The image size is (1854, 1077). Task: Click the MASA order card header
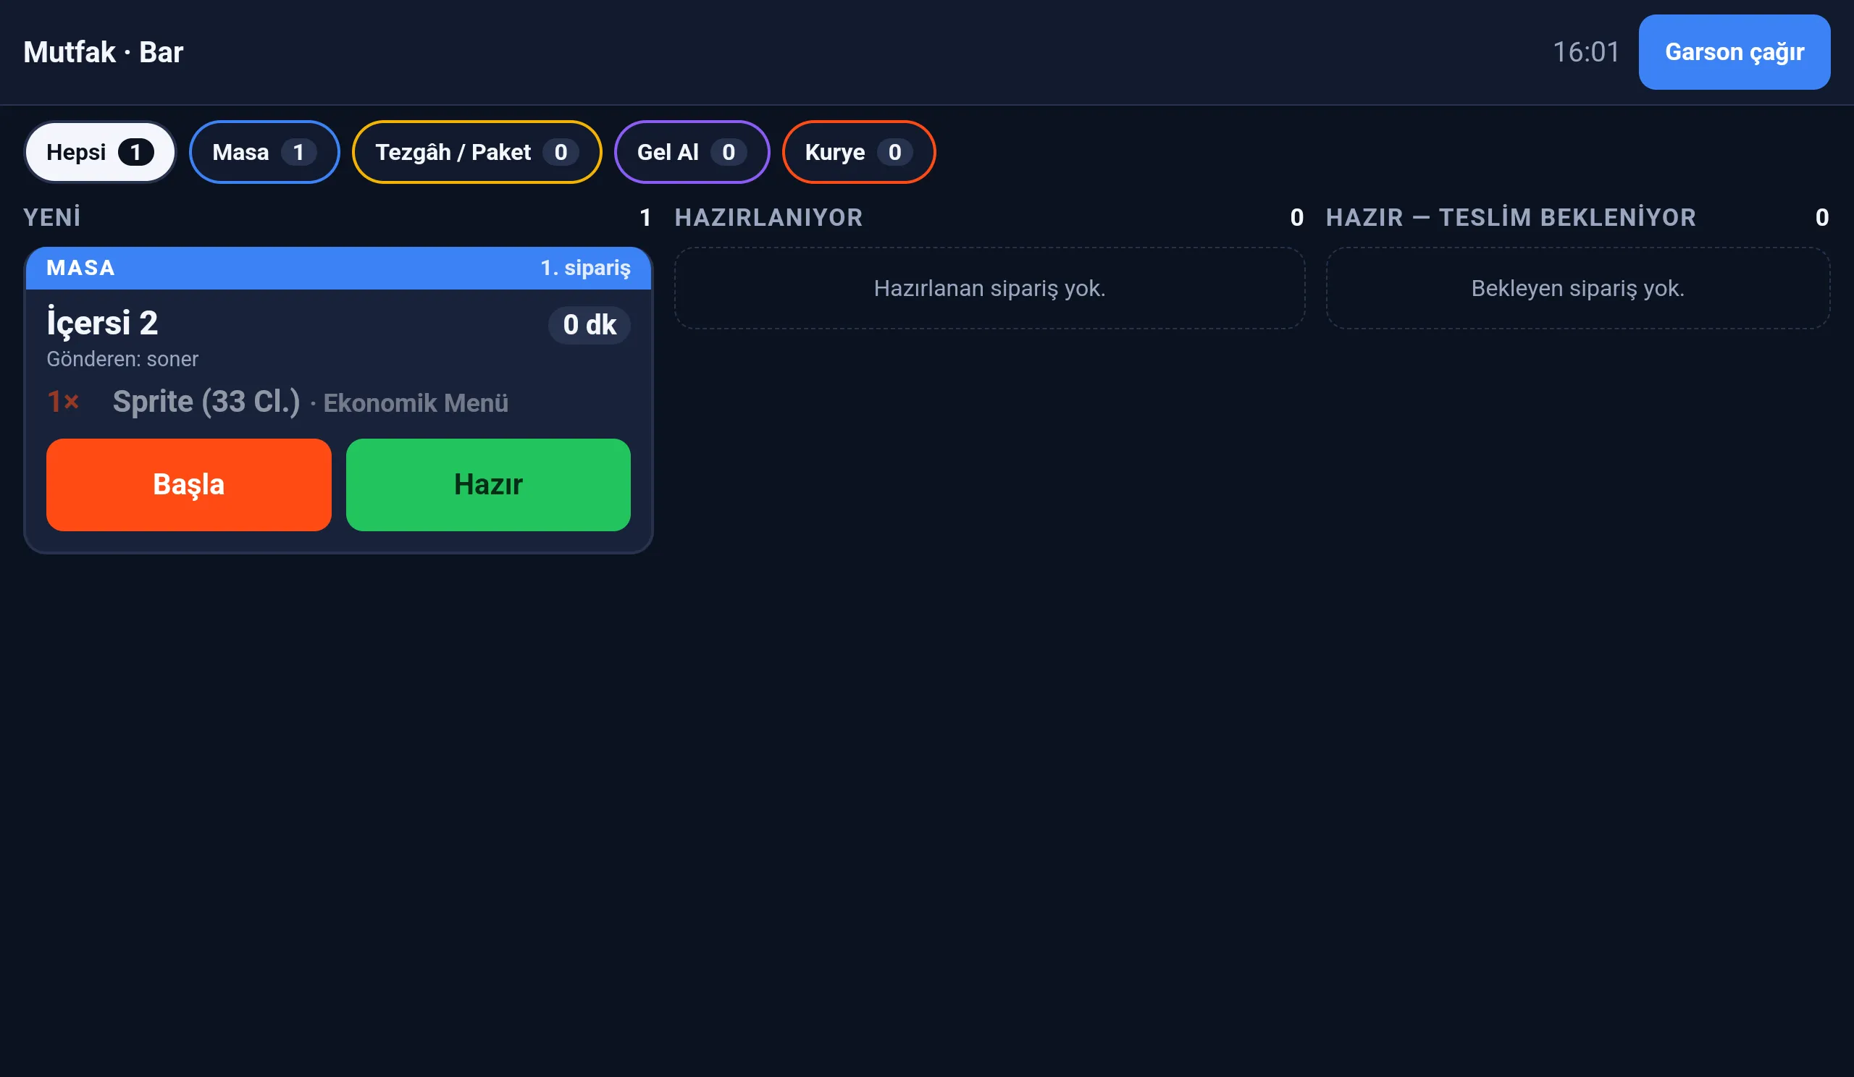click(338, 269)
